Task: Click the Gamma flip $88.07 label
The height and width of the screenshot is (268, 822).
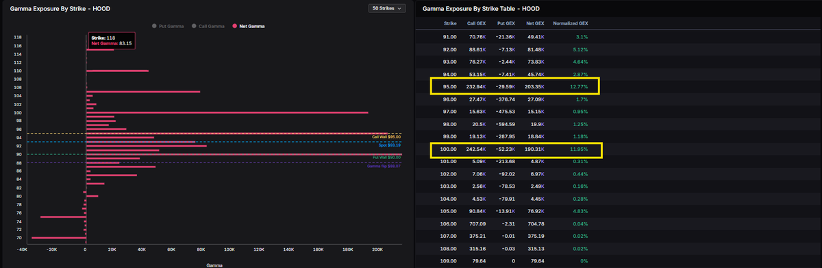Action: pos(384,166)
